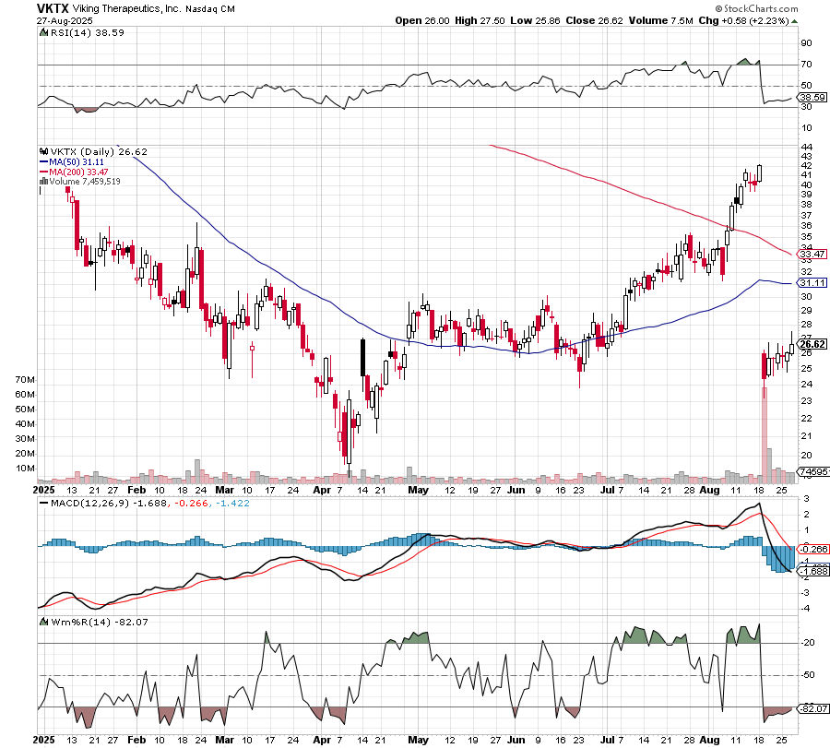This screenshot has width=830, height=748.
Task: Click the Jun label on price time axis
Action: (516, 490)
